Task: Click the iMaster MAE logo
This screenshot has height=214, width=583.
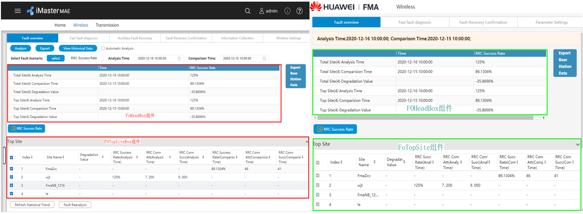Action: coord(47,11)
